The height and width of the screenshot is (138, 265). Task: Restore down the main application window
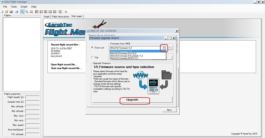259,2
